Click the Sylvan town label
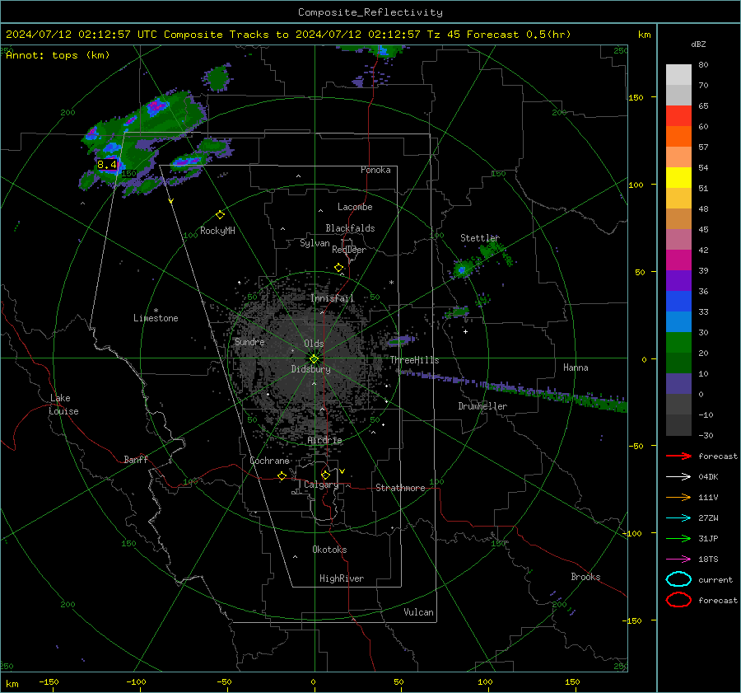This screenshot has height=693, width=741. (315, 243)
